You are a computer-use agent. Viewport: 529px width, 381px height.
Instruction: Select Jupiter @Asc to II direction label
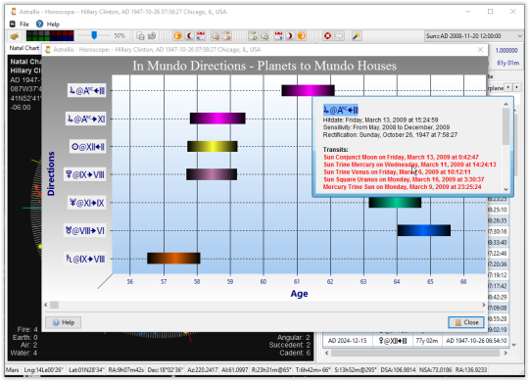click(87, 91)
